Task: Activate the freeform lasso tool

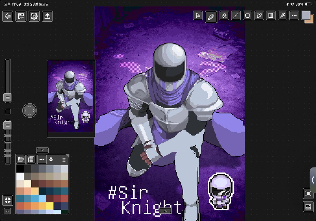Action: click(259, 16)
